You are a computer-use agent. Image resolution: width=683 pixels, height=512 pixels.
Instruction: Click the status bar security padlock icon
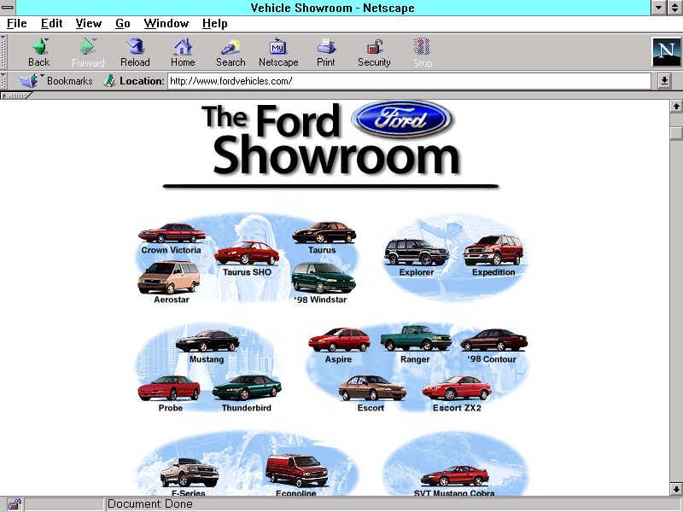point(15,504)
